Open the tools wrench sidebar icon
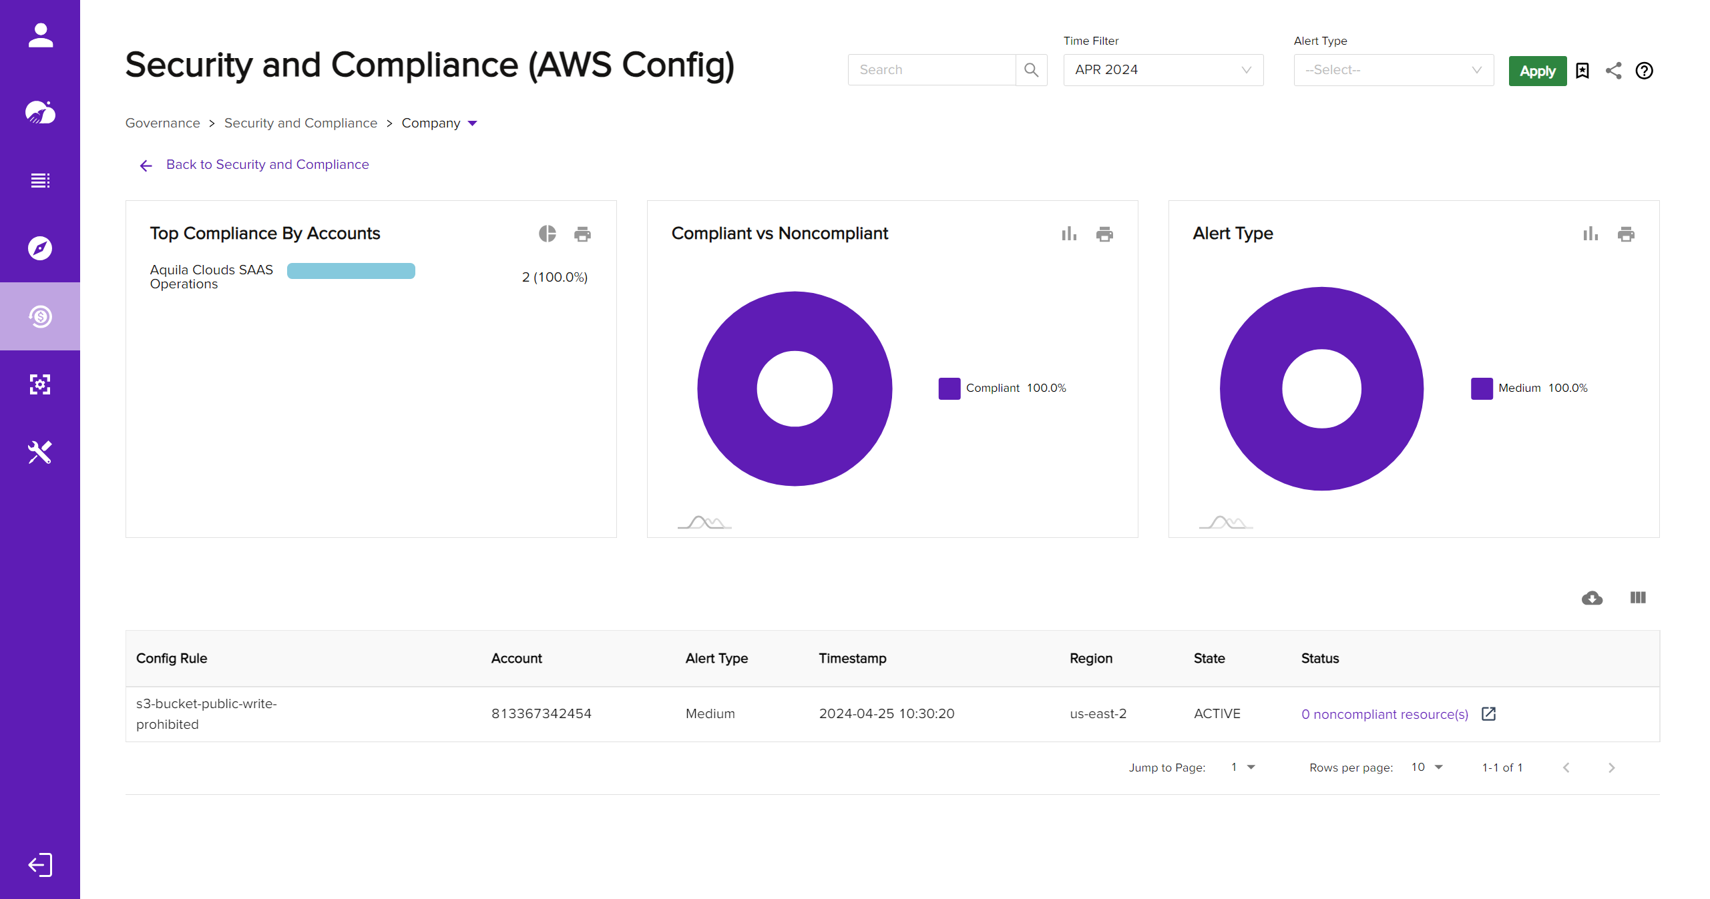1710x899 pixels. click(40, 453)
